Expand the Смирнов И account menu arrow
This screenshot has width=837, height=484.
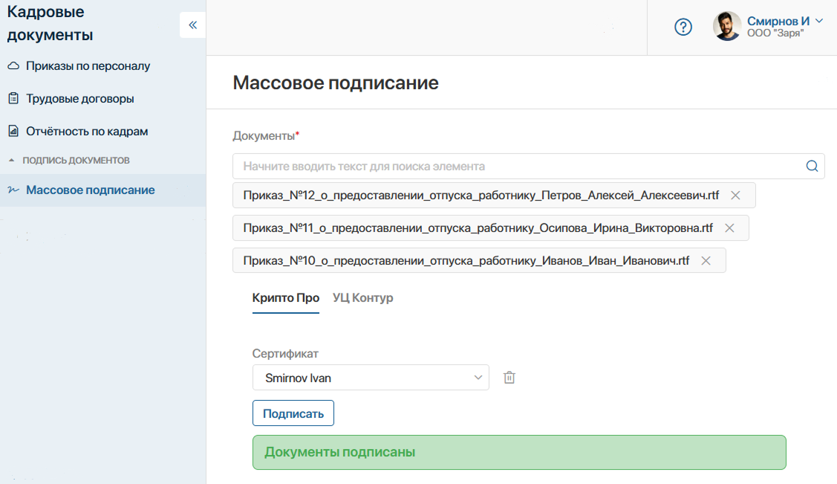pyautogui.click(x=819, y=21)
